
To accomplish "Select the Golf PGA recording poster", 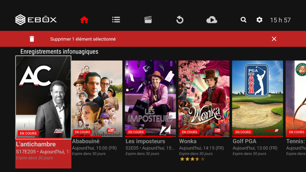I will (x=257, y=98).
